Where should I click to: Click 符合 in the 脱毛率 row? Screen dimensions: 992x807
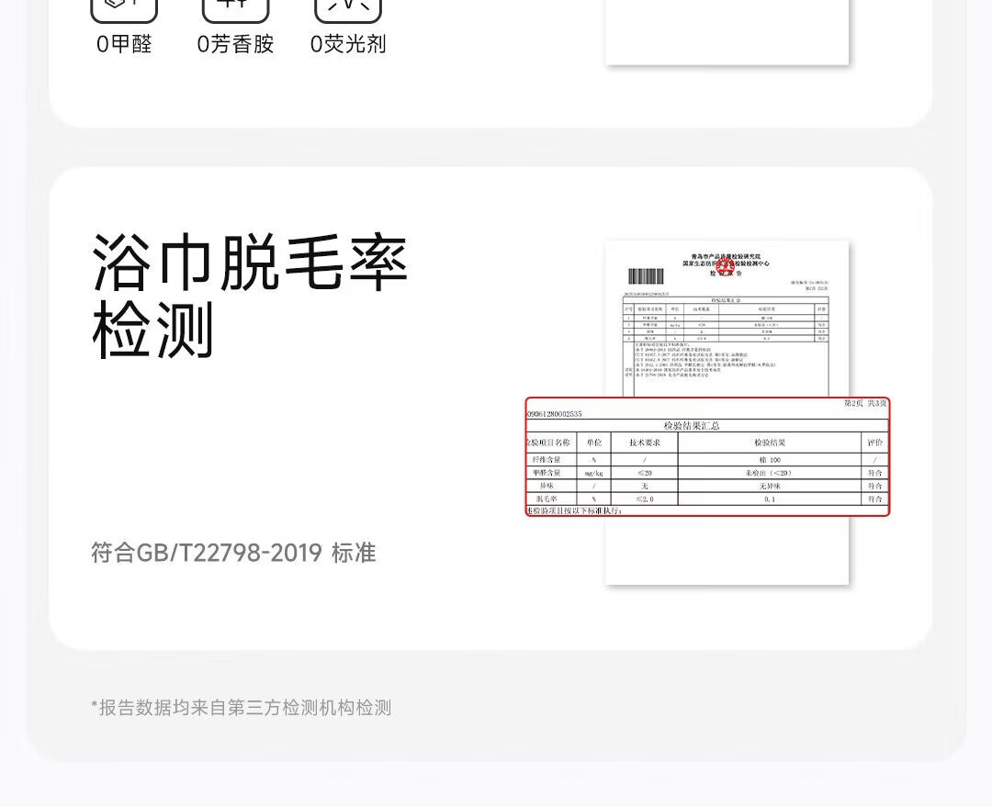(x=875, y=499)
